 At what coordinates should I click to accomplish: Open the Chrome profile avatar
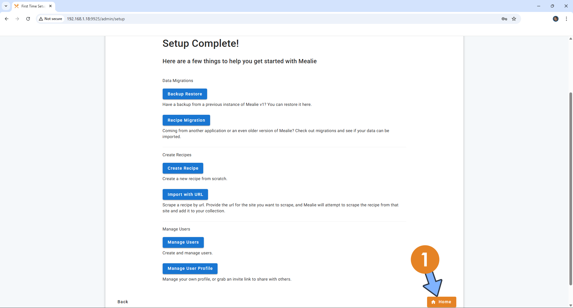(555, 19)
